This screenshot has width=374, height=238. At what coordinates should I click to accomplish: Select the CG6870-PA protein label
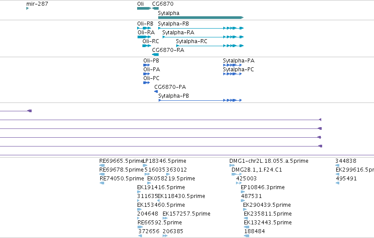click(170, 87)
